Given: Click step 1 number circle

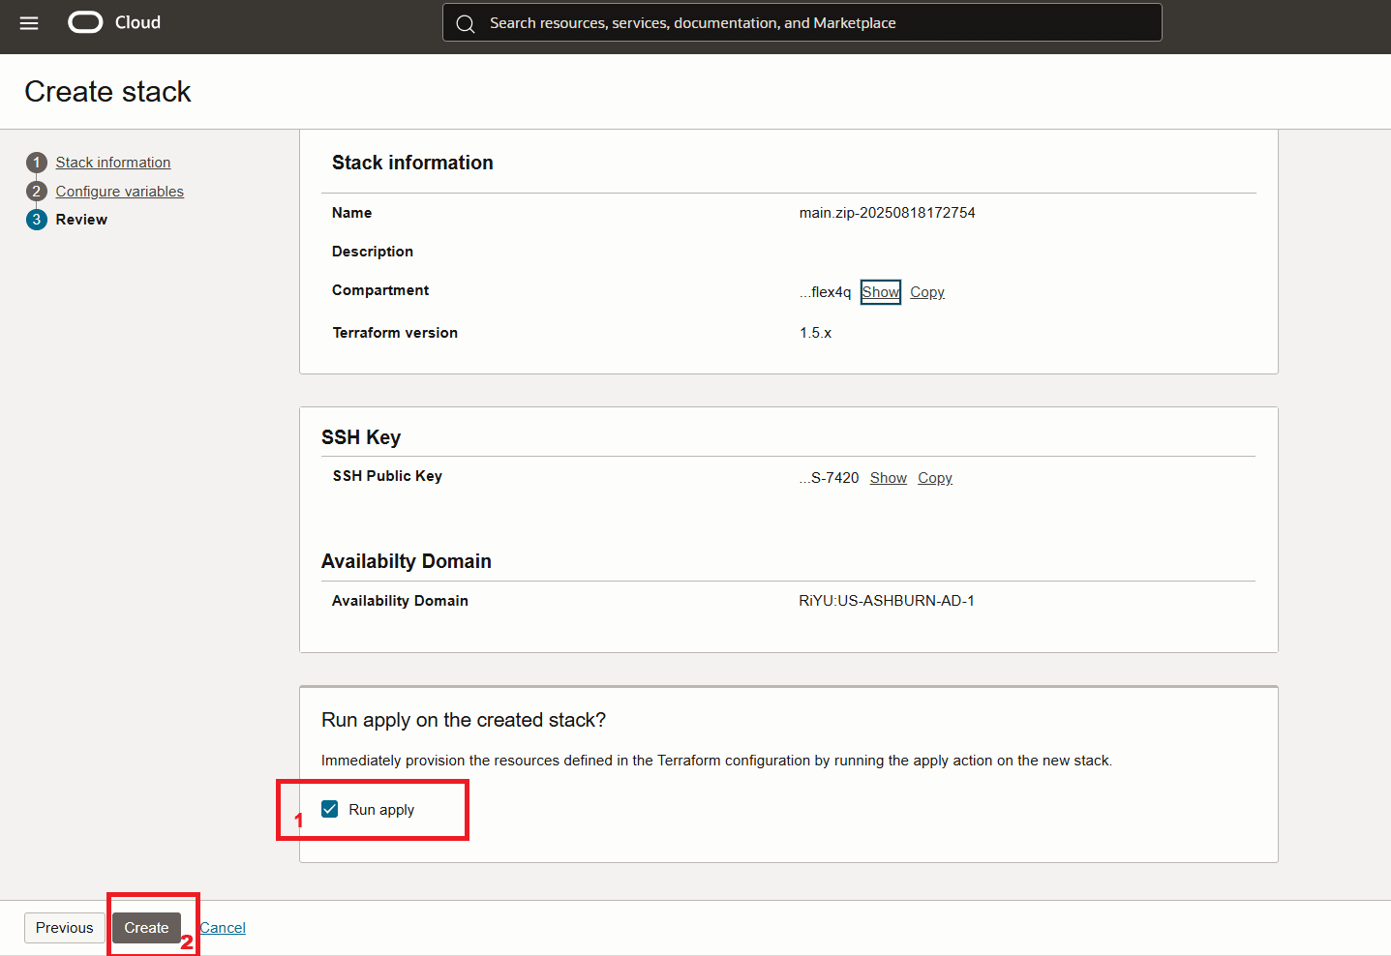Looking at the screenshot, I should click(37, 163).
